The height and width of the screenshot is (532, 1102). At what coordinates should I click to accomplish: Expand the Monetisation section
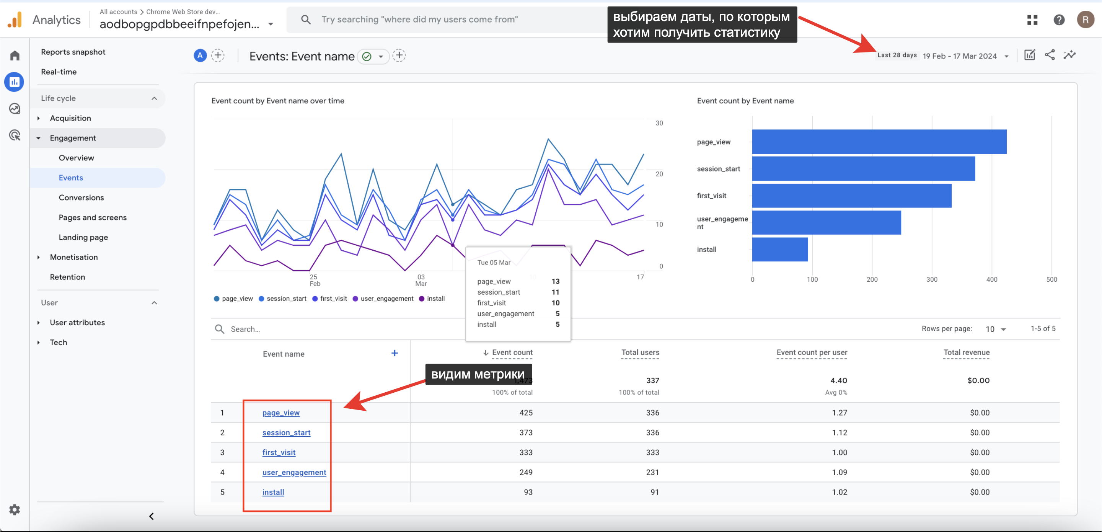click(73, 257)
